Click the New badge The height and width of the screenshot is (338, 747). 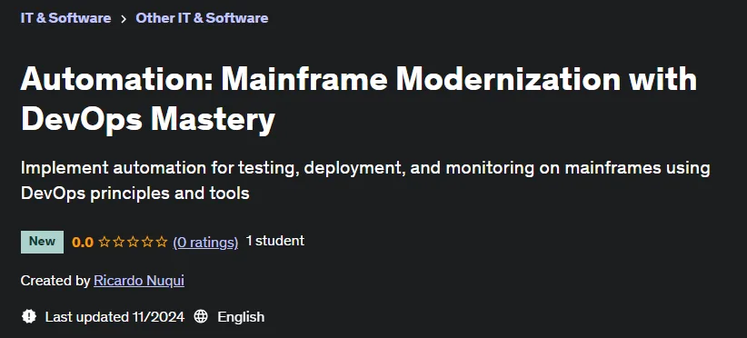[x=42, y=242]
